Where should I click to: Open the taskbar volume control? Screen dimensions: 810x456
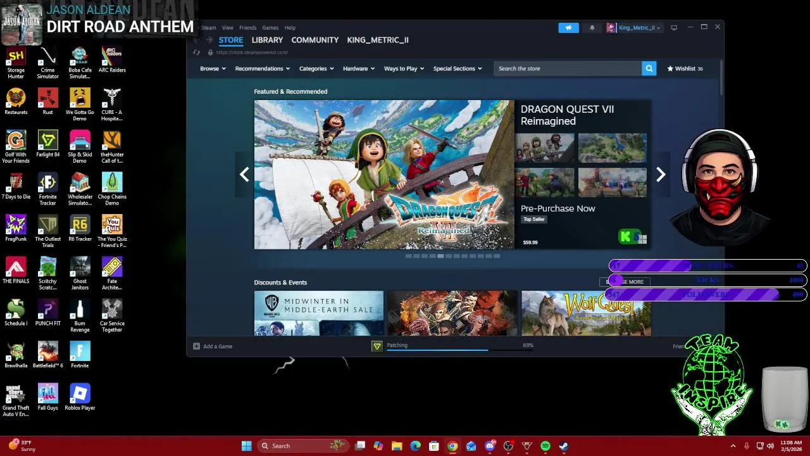pos(770,446)
